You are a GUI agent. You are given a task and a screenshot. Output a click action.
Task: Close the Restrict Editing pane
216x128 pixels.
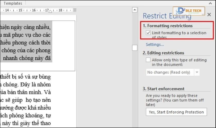(209, 15)
